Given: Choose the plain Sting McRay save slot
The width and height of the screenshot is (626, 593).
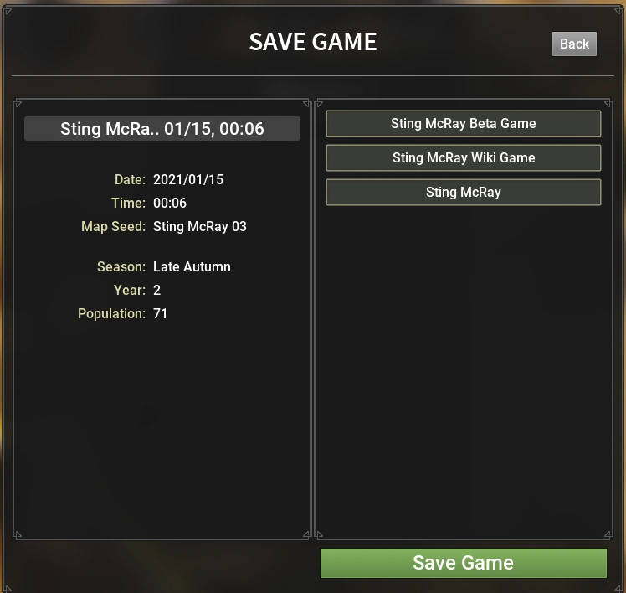Looking at the screenshot, I should pos(463,192).
